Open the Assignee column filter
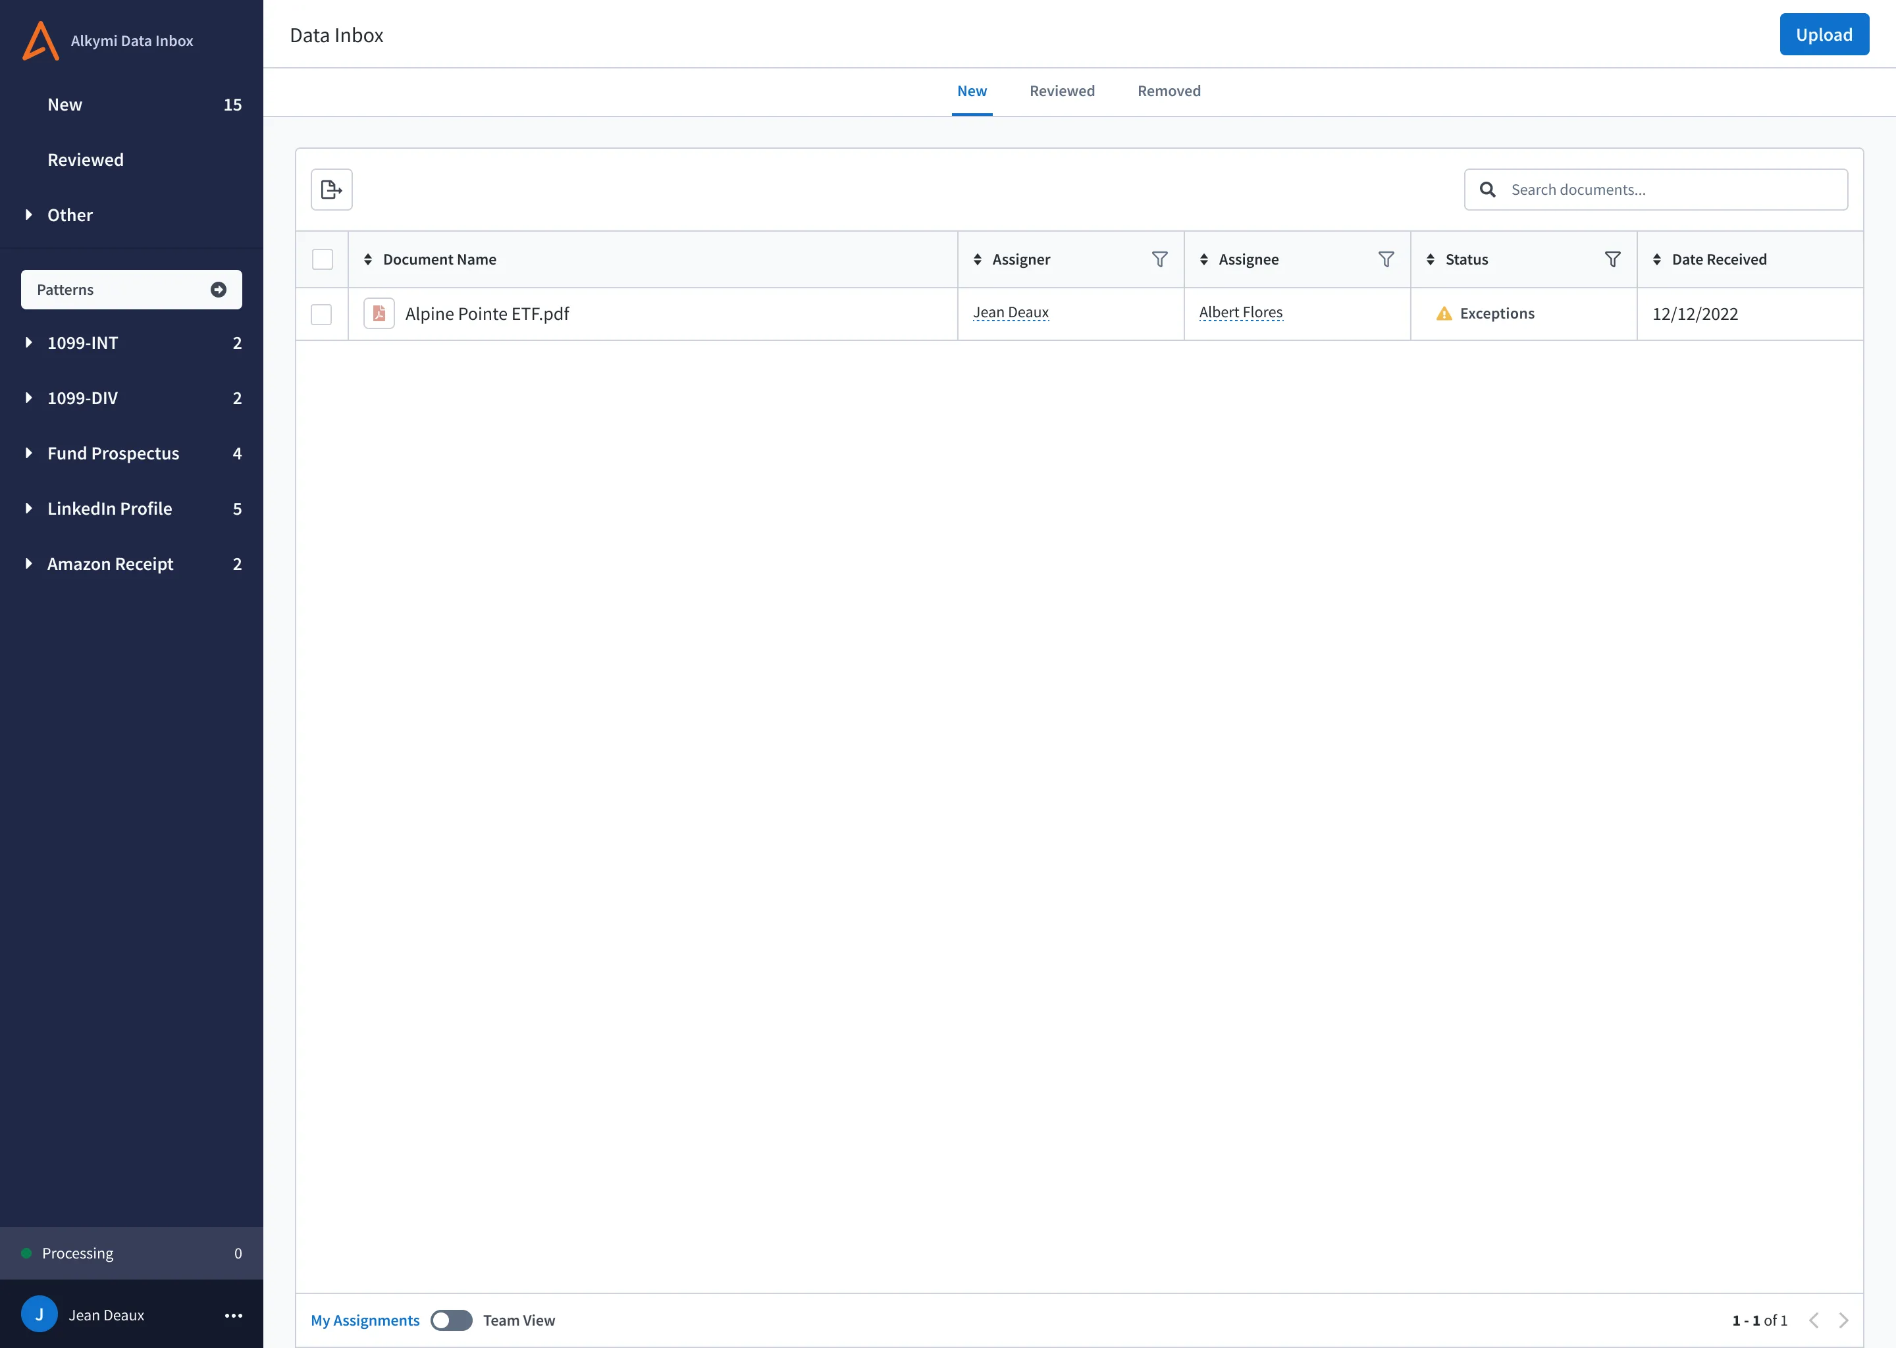Screen dimensions: 1896x1348 (1386, 260)
